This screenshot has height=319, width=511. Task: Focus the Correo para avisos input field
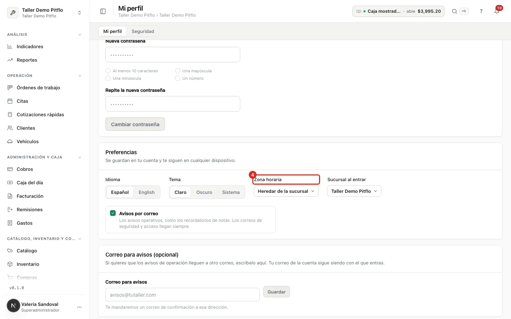pyautogui.click(x=182, y=295)
